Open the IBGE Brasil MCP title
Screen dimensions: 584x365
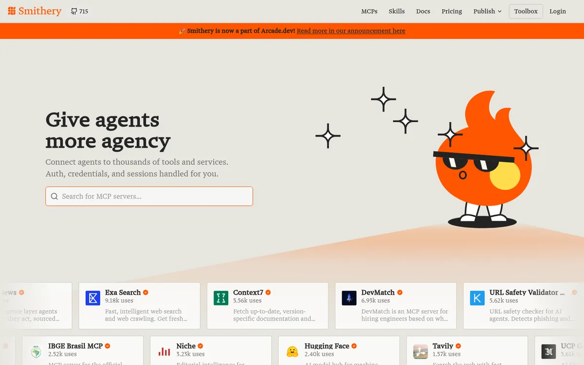(x=75, y=346)
